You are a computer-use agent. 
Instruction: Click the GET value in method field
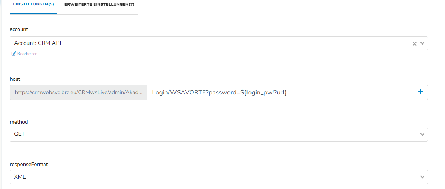point(19,134)
